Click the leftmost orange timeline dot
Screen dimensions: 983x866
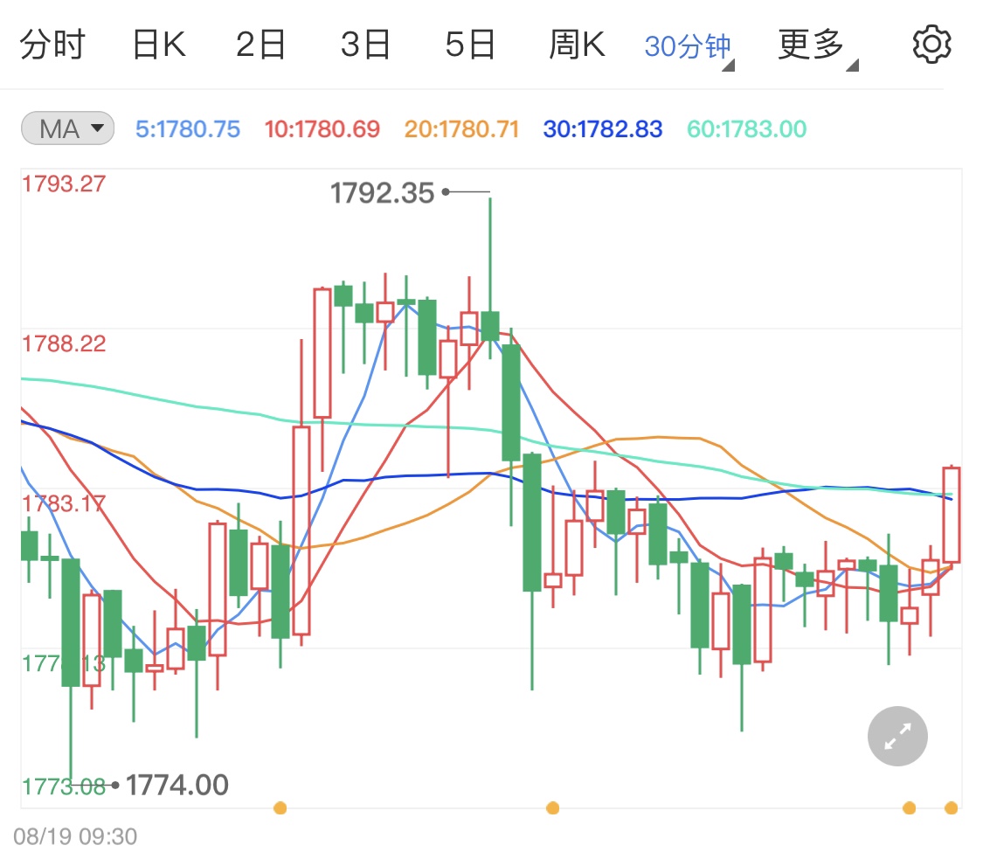click(280, 808)
